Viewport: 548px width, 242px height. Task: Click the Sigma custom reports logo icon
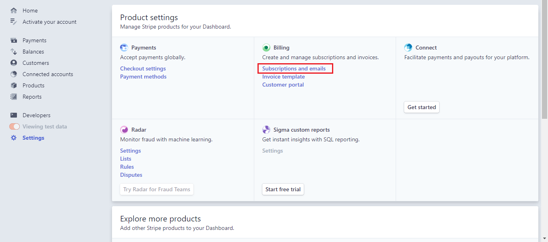[x=266, y=130]
